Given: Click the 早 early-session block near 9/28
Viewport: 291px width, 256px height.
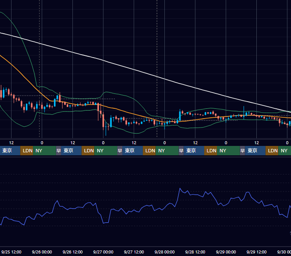Looking at the screenshot, I should click(181, 151).
